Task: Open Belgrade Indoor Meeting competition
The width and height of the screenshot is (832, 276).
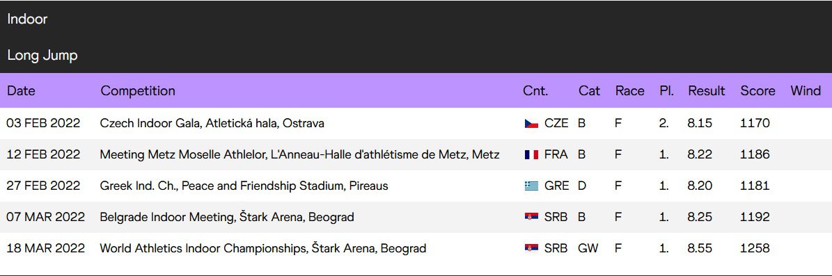Action: click(226, 217)
